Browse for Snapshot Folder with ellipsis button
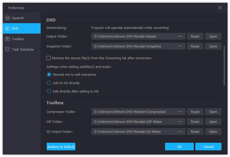Image resolution: width=230 pixels, height=157 pixels. click(x=180, y=46)
